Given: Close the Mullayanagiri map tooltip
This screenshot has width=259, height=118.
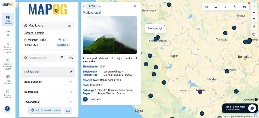Looking at the screenshot, I should coord(165,25).
